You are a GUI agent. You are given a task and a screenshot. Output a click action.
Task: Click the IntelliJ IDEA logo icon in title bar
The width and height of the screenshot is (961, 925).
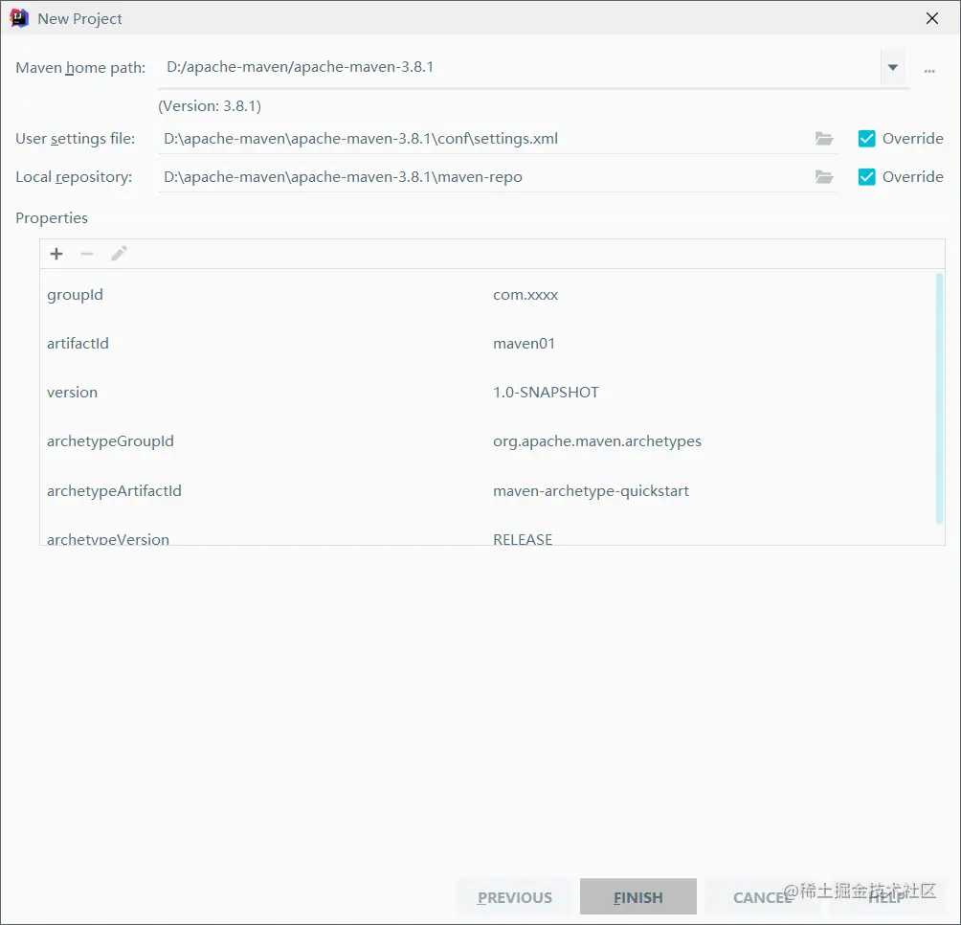(x=19, y=18)
